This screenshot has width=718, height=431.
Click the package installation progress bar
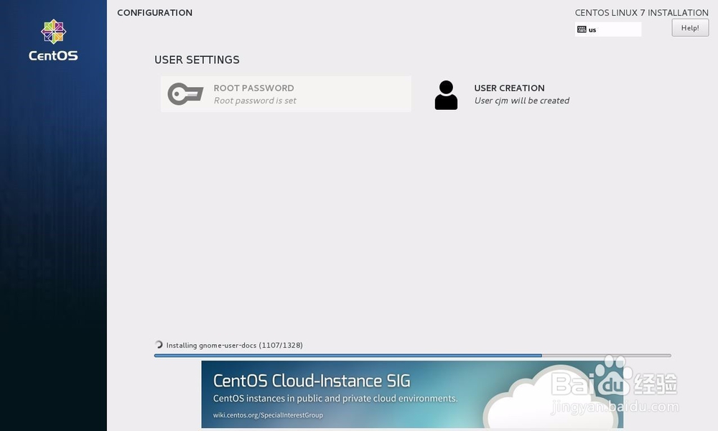(x=413, y=355)
